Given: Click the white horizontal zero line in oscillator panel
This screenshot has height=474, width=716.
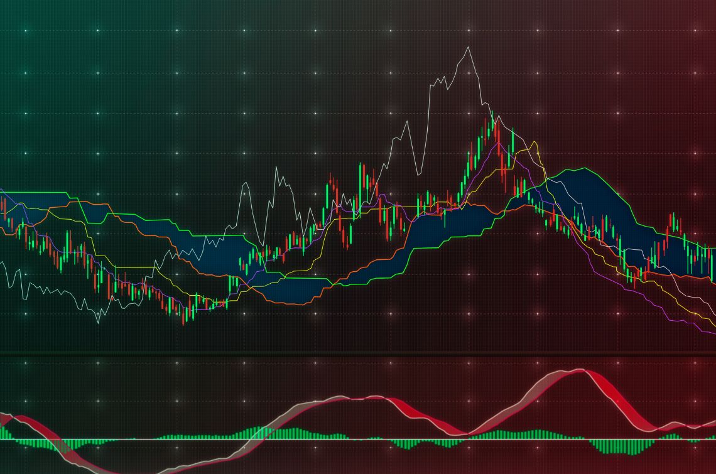Looking at the screenshot, I should coord(358,439).
